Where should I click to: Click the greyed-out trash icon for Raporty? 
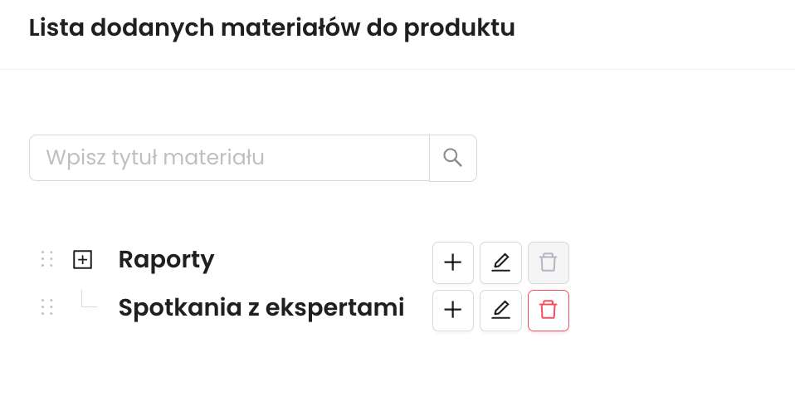[549, 263]
